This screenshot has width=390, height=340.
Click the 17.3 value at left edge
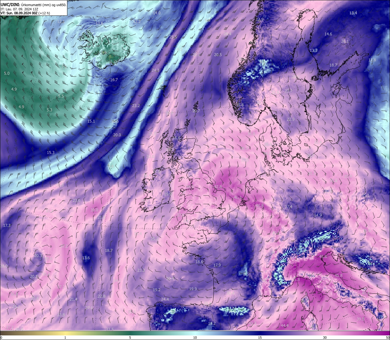(x=7, y=226)
